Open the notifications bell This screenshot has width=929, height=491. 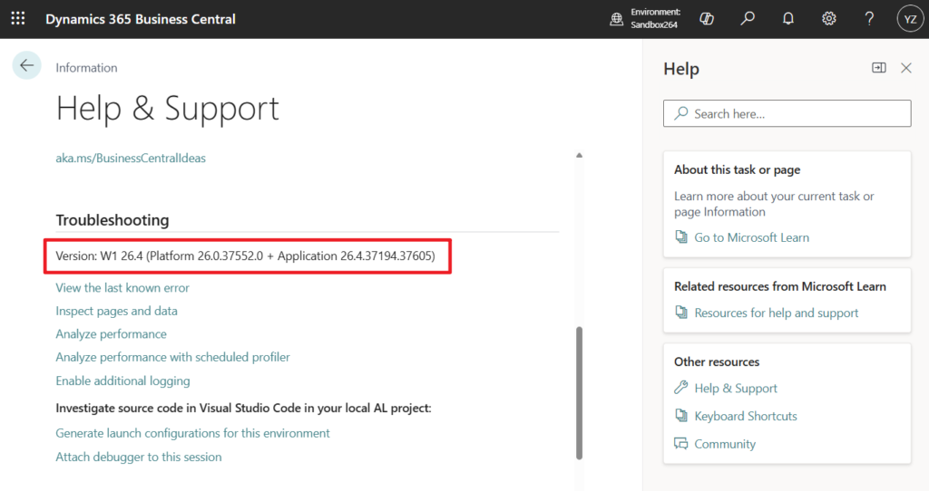point(788,19)
